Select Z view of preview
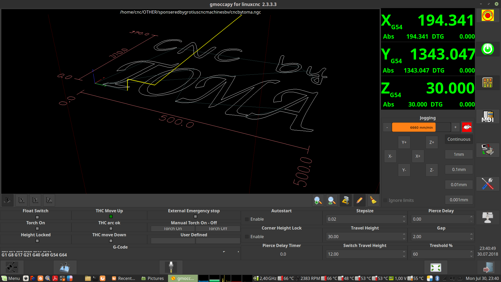 tap(49, 200)
